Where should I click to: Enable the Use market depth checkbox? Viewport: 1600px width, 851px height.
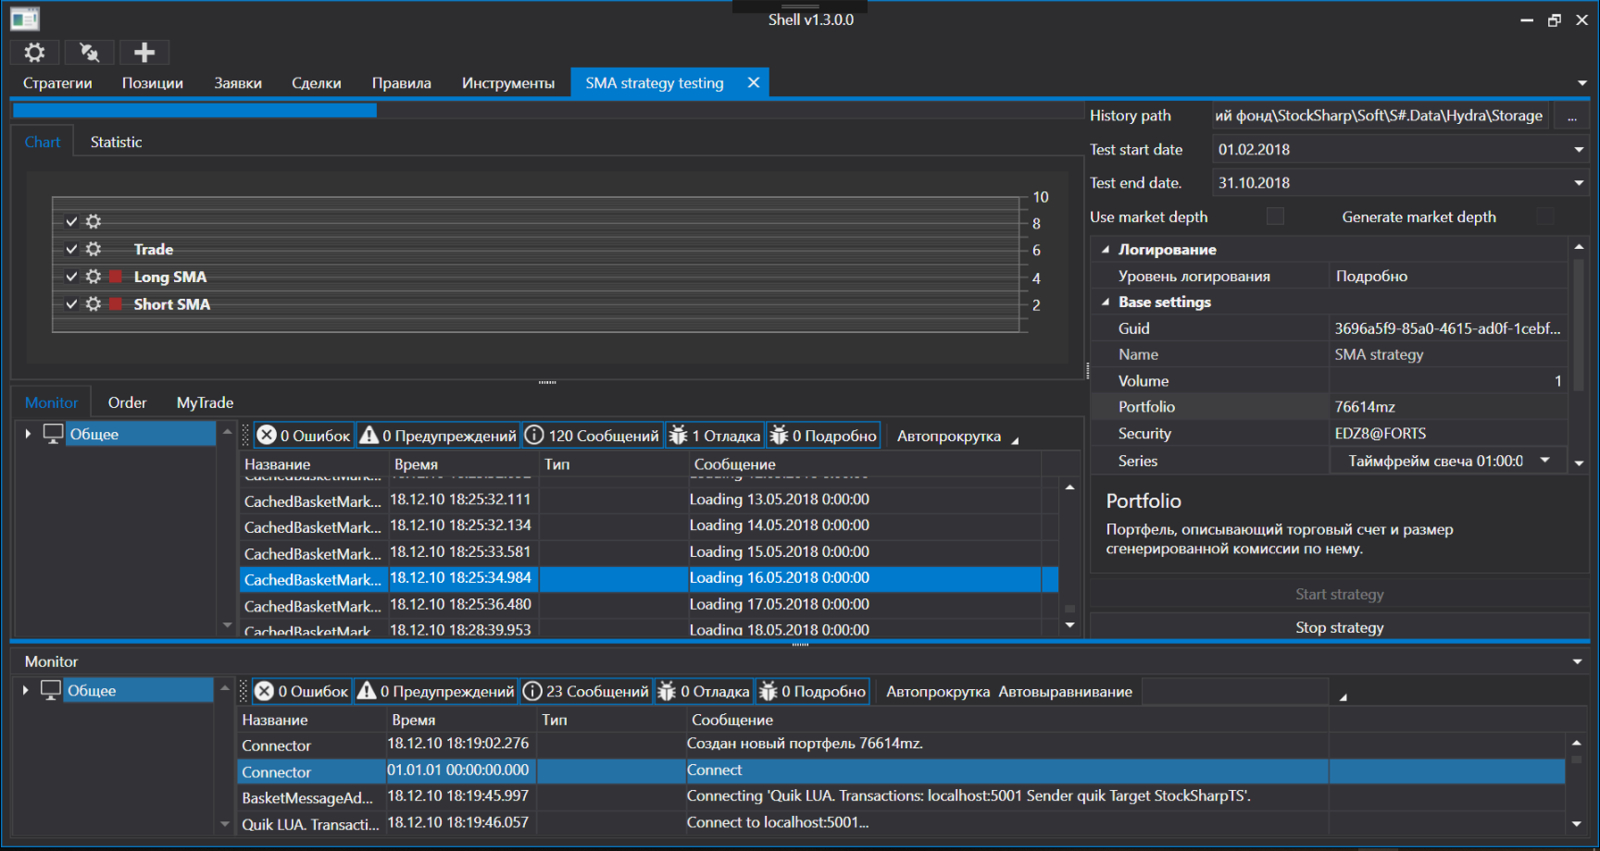(x=1275, y=216)
